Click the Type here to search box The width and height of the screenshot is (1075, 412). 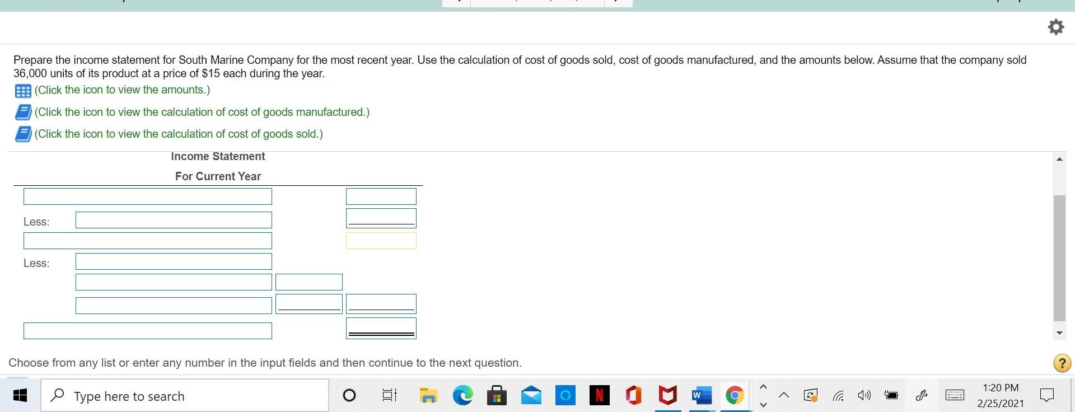pos(185,396)
